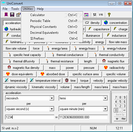Expand the square second (s) dropdown
Screen dimensions: 133x132
tap(52, 109)
